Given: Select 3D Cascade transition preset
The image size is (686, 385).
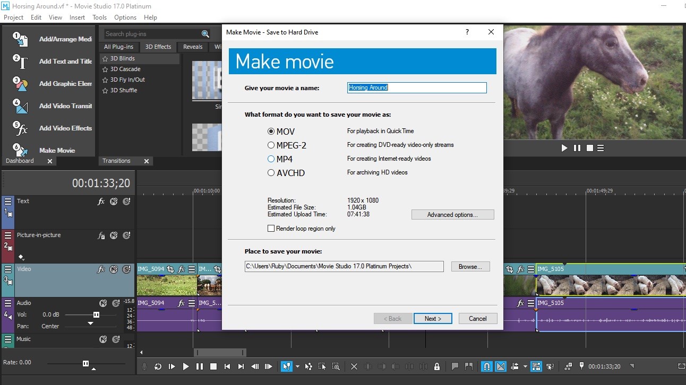Looking at the screenshot, I should [125, 69].
